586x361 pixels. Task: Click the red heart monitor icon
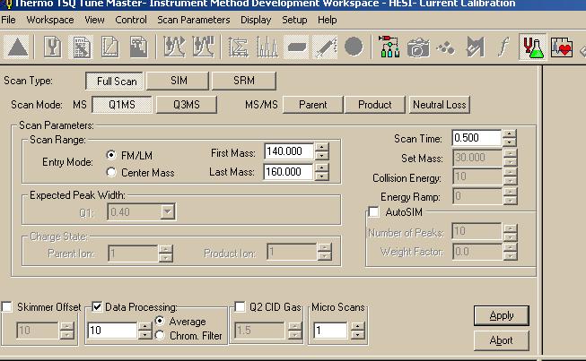[x=562, y=47]
